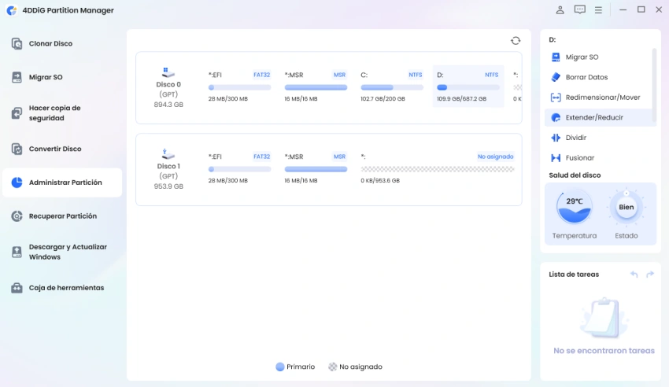Viewport: 669px width, 387px height.
Task: Click the Migrar SO sidebar icon
Action: click(x=17, y=77)
